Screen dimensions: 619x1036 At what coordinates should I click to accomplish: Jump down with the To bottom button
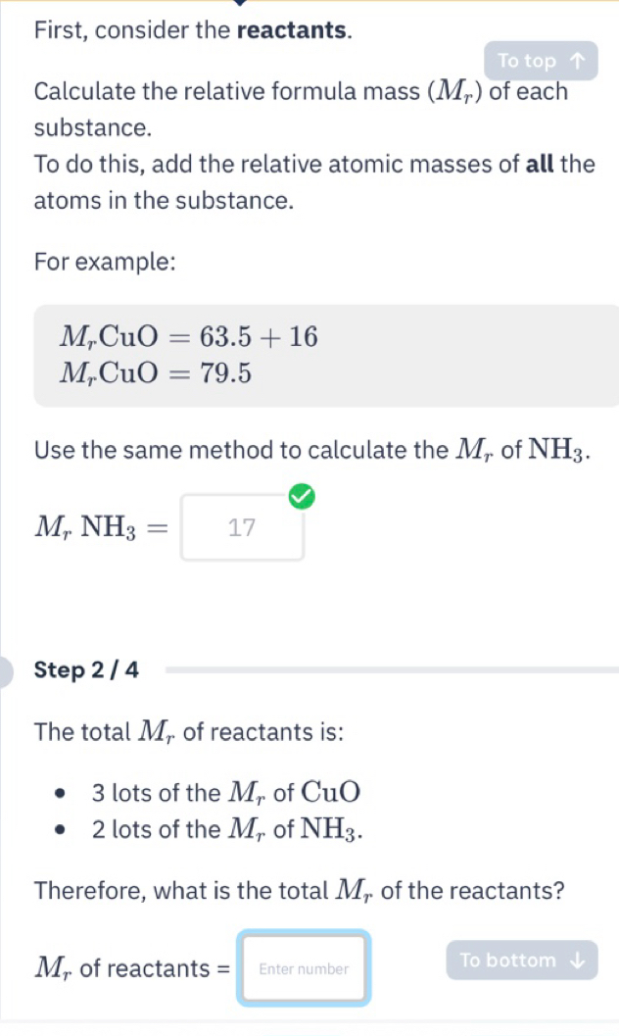(521, 960)
